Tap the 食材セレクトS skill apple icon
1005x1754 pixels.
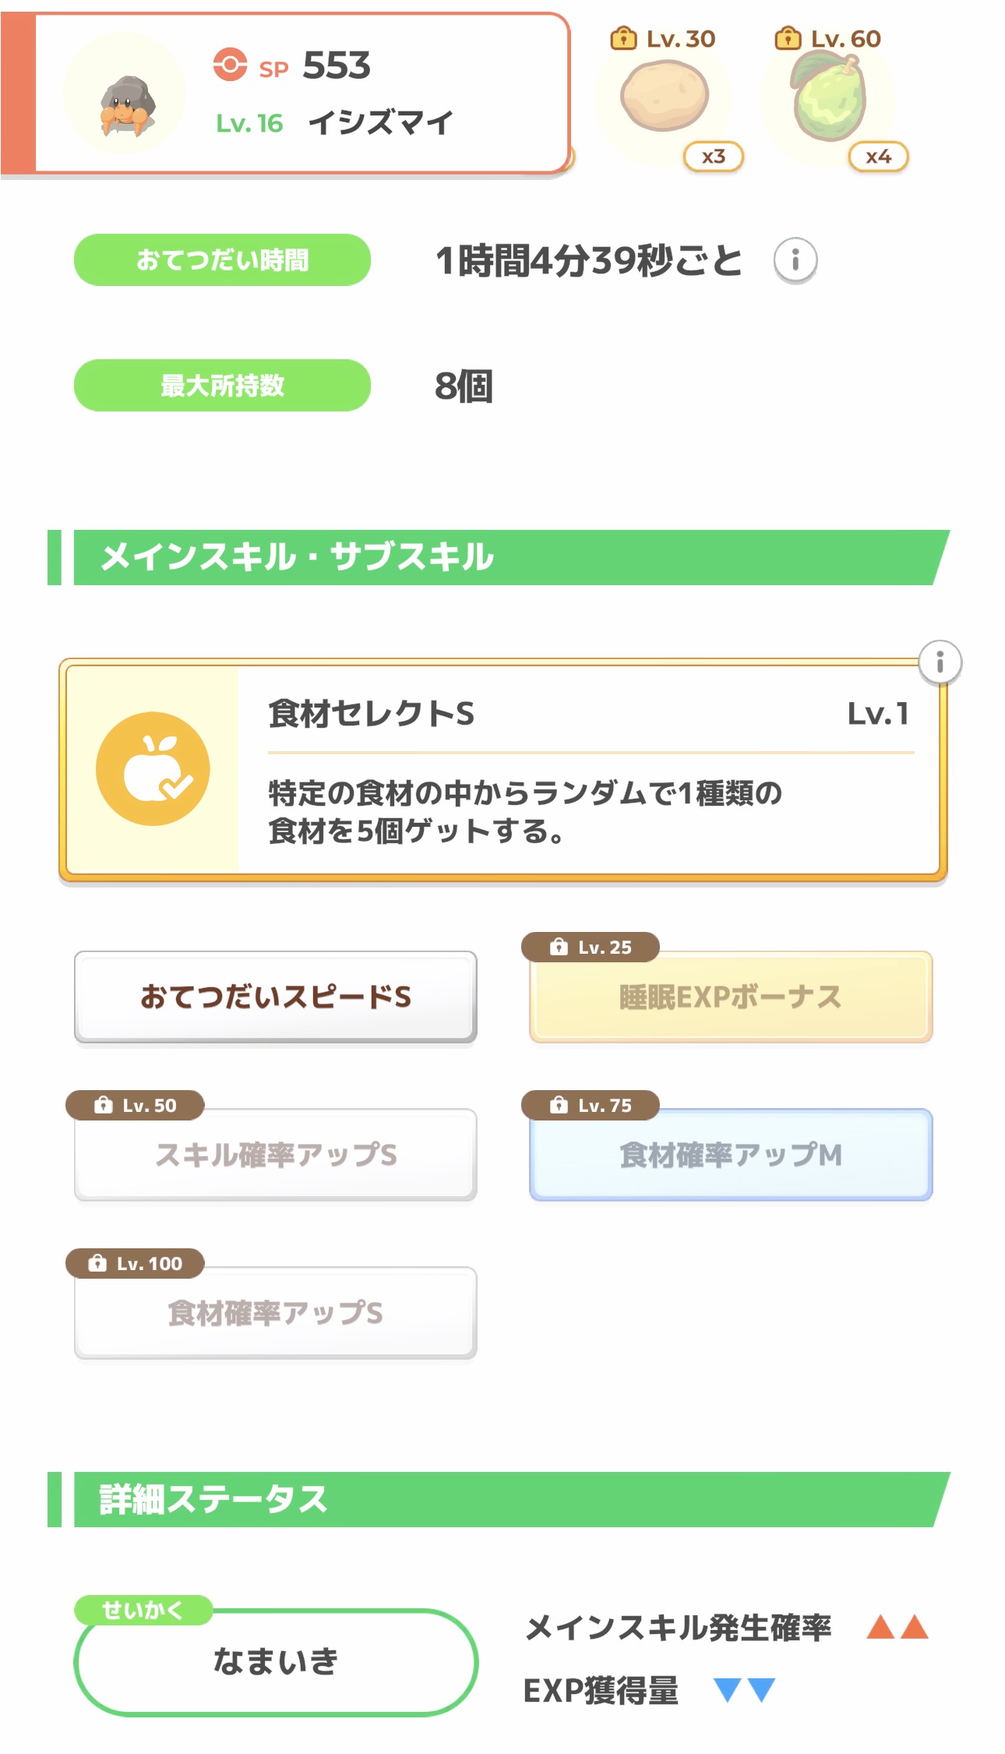coord(153,768)
